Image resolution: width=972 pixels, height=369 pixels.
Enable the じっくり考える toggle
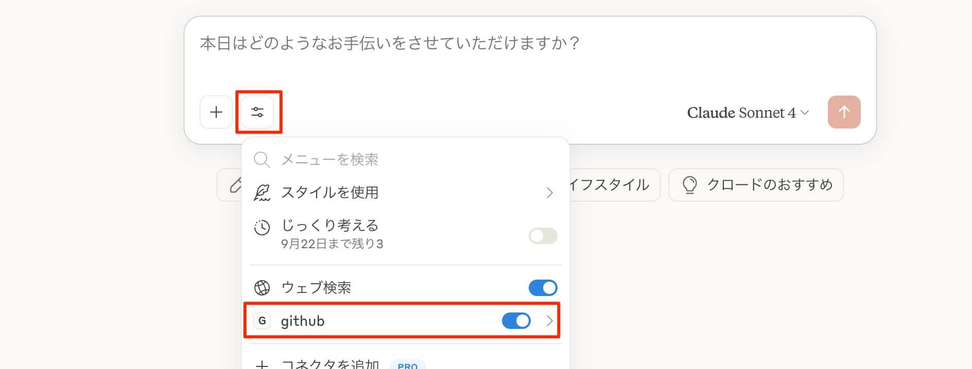click(543, 236)
